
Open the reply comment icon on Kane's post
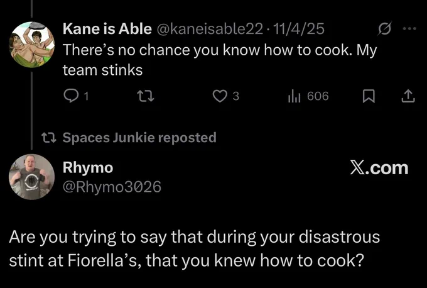tap(71, 96)
